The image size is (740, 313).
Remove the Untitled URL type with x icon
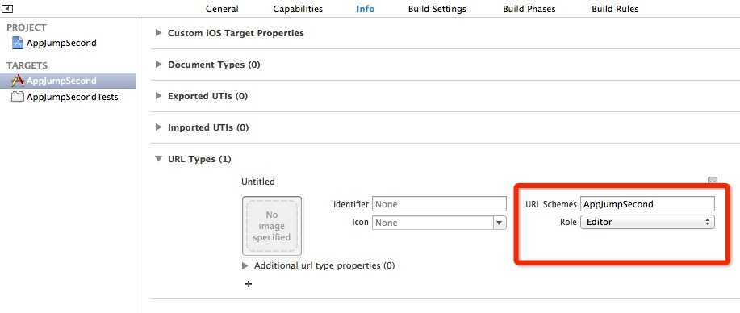pos(713,181)
